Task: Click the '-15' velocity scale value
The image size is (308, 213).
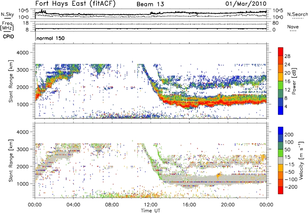Action: (289, 165)
